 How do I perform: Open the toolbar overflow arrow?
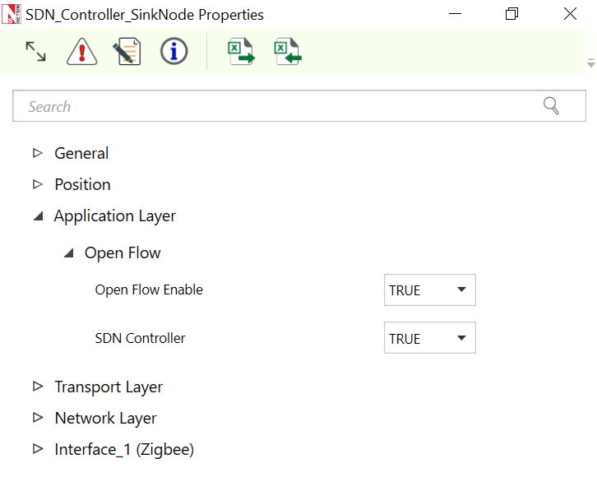[x=590, y=63]
